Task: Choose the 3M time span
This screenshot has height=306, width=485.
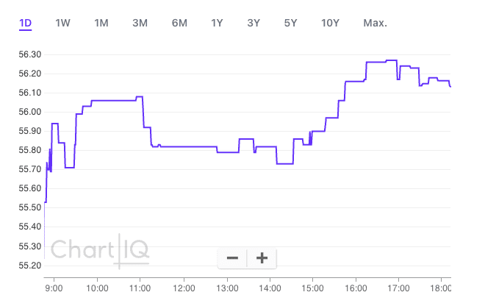Action: [x=140, y=23]
